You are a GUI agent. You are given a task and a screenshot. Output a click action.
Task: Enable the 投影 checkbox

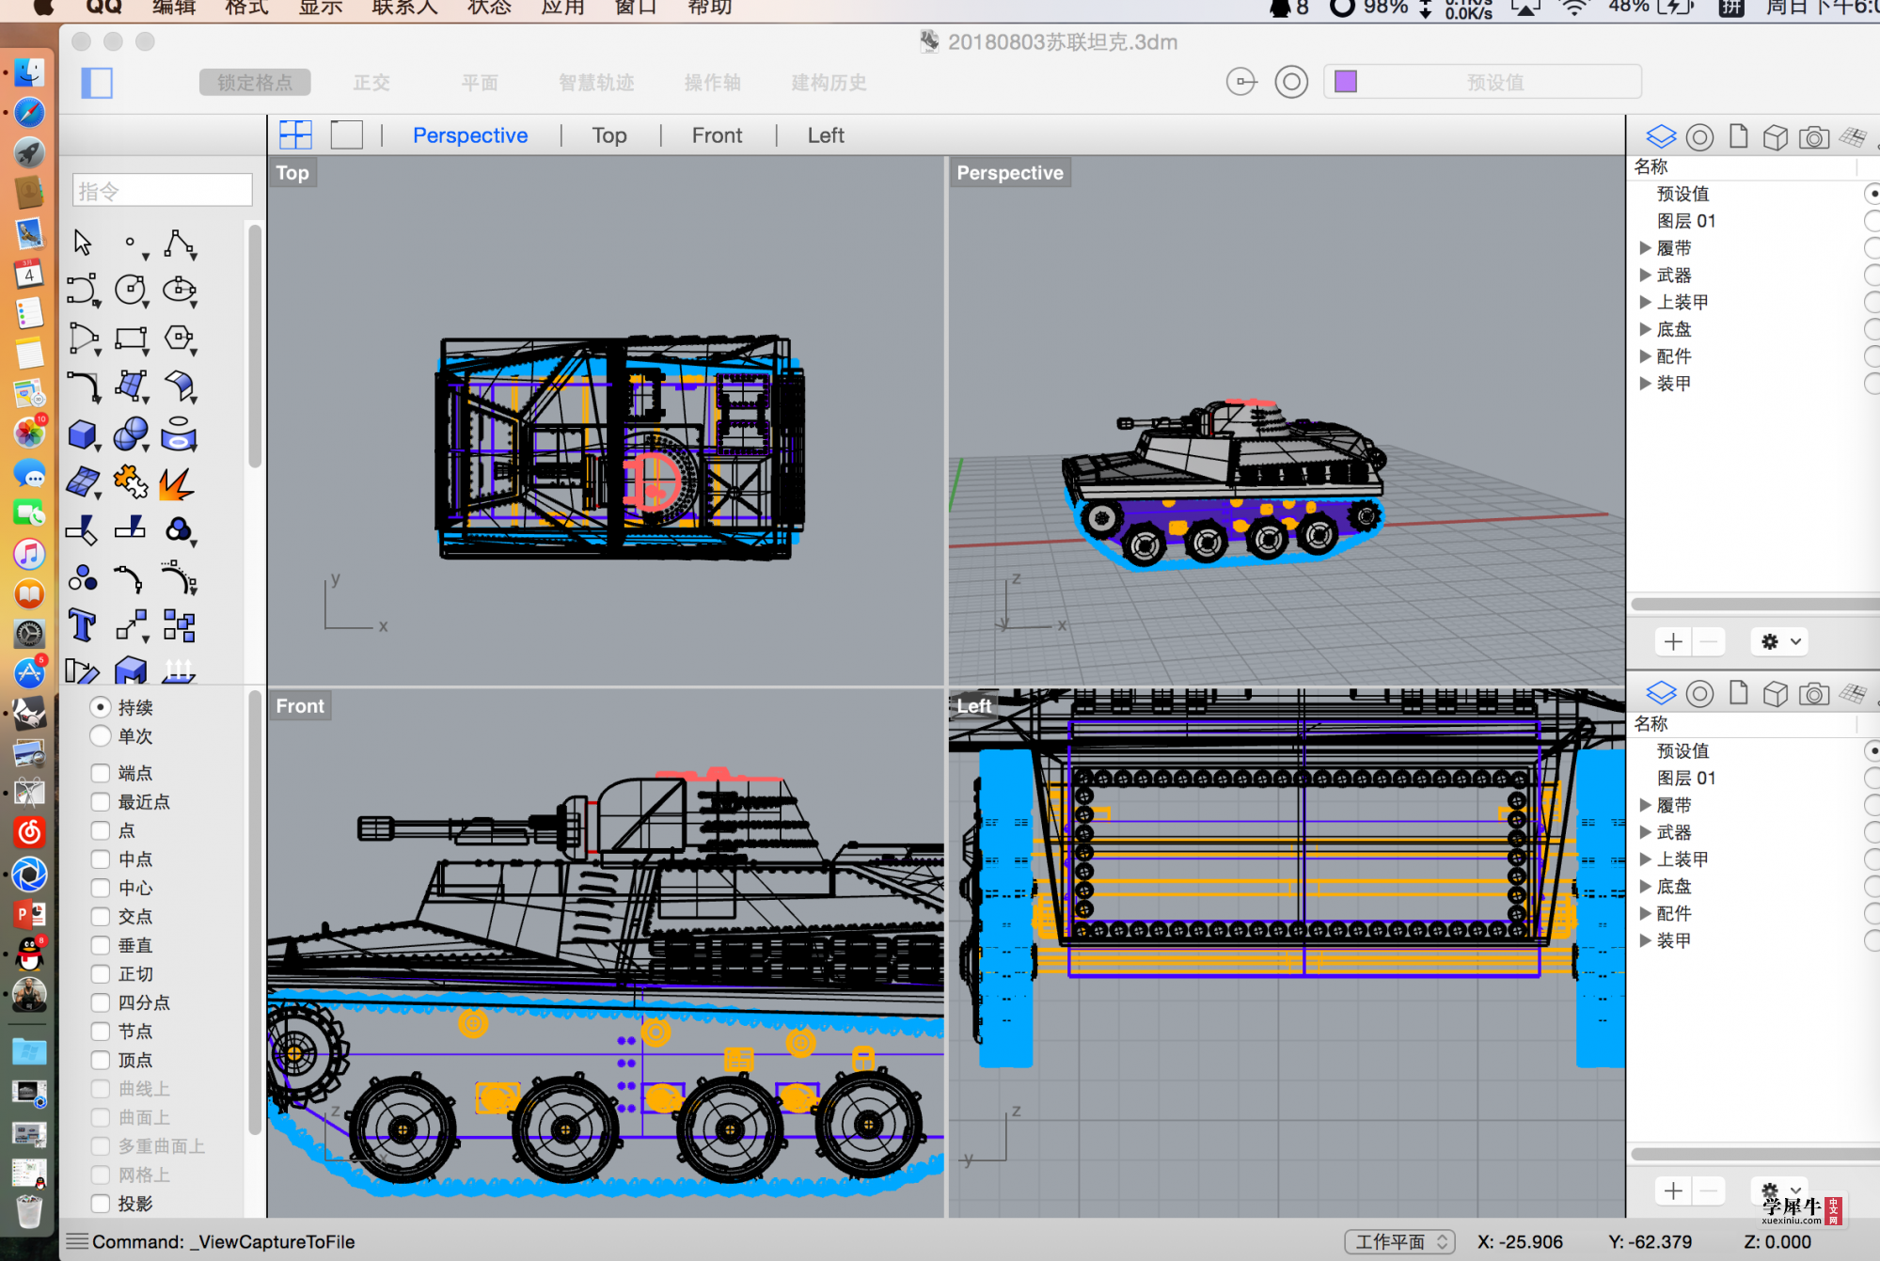[x=101, y=1204]
